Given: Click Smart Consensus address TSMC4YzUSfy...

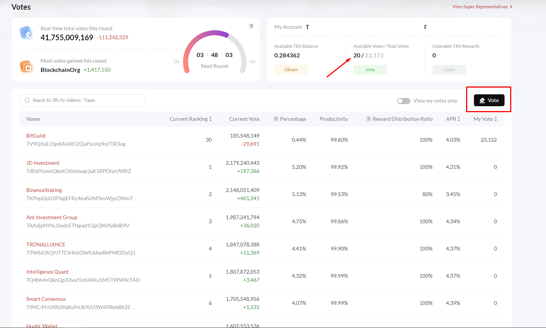Looking at the screenshot, I should [78, 307].
